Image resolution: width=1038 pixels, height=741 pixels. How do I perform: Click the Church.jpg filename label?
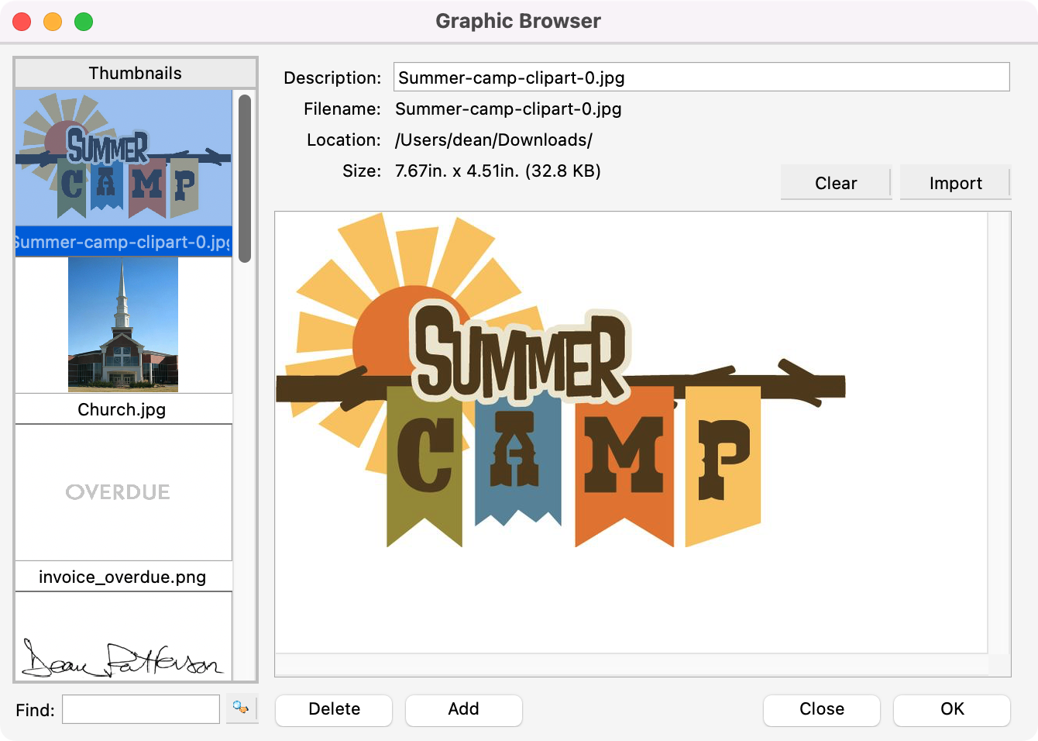point(122,409)
